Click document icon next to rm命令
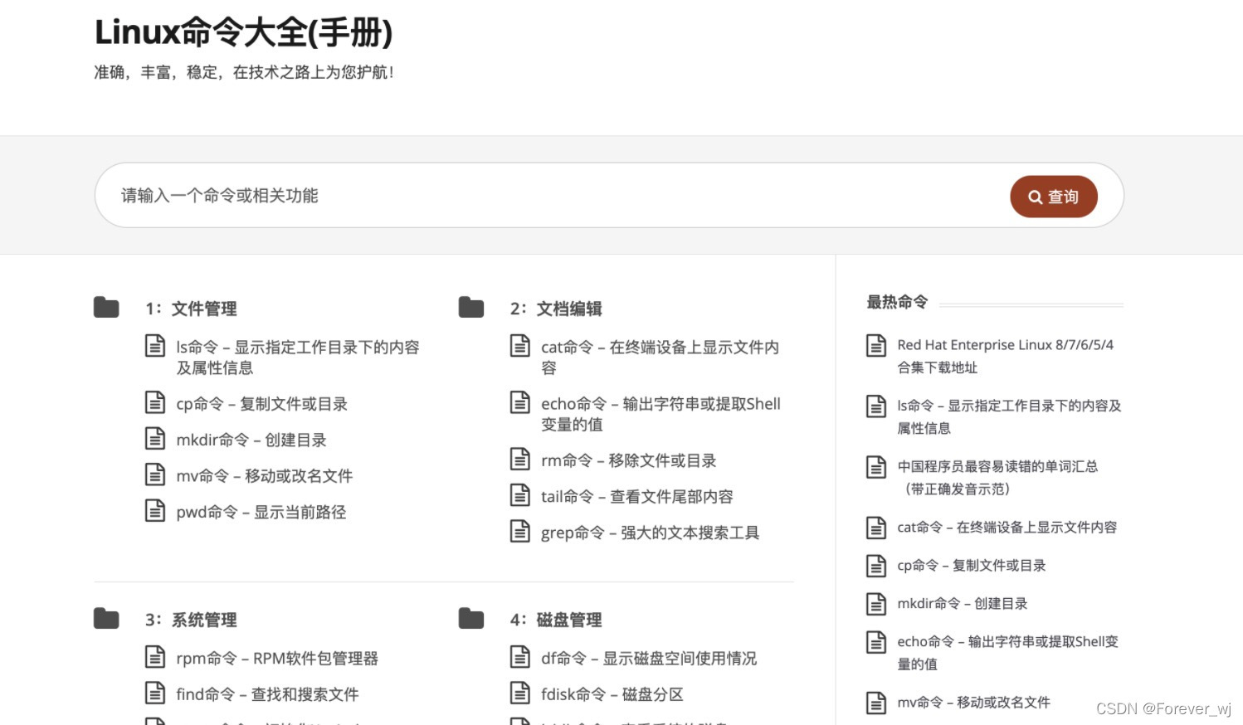 coord(520,459)
